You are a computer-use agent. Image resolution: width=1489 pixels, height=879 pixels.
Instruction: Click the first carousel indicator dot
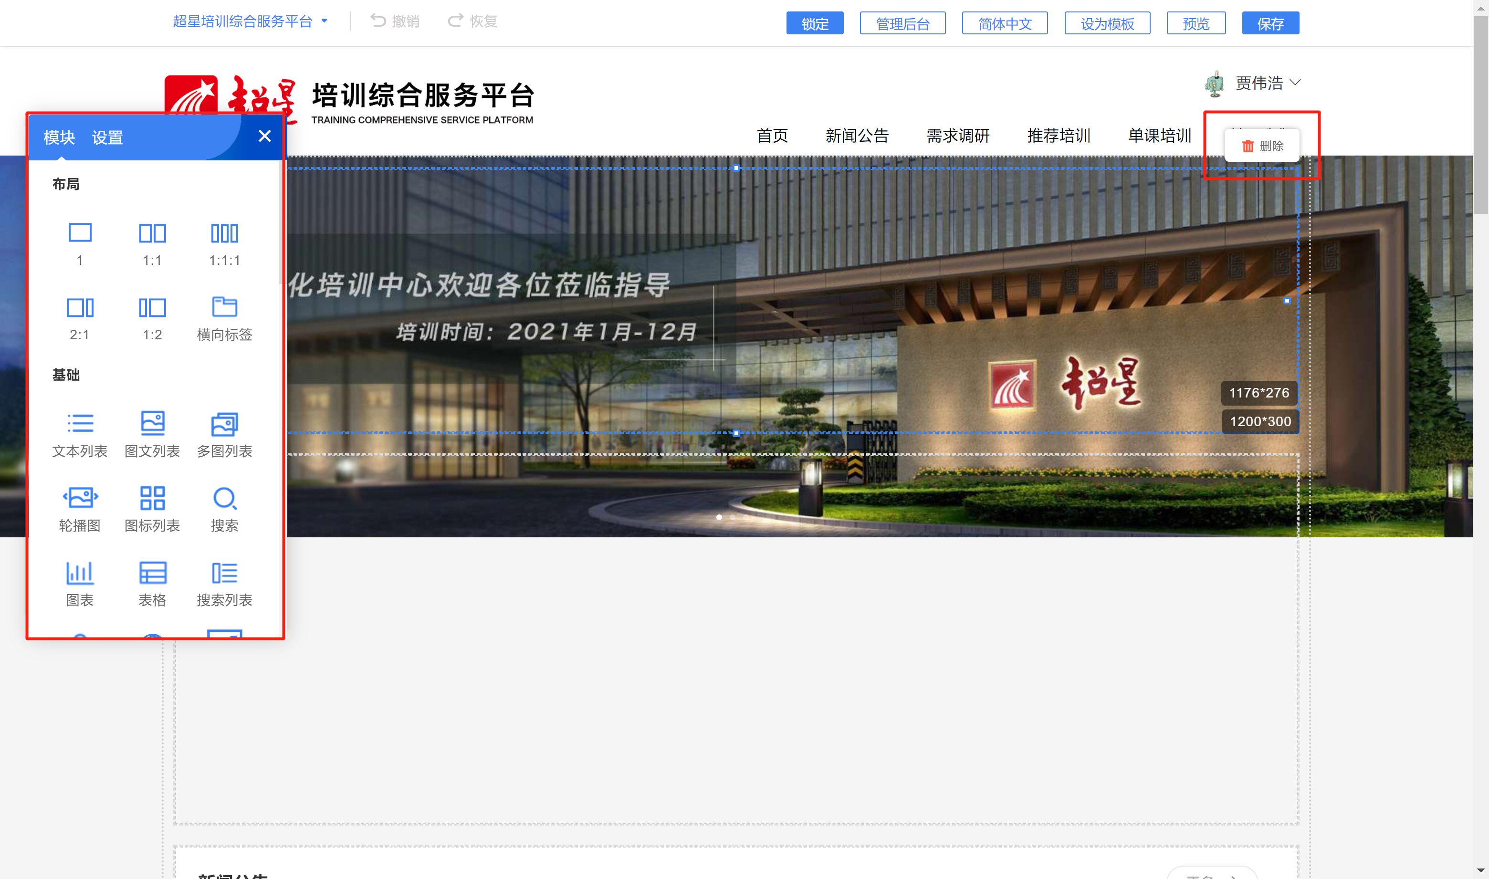coord(719,517)
